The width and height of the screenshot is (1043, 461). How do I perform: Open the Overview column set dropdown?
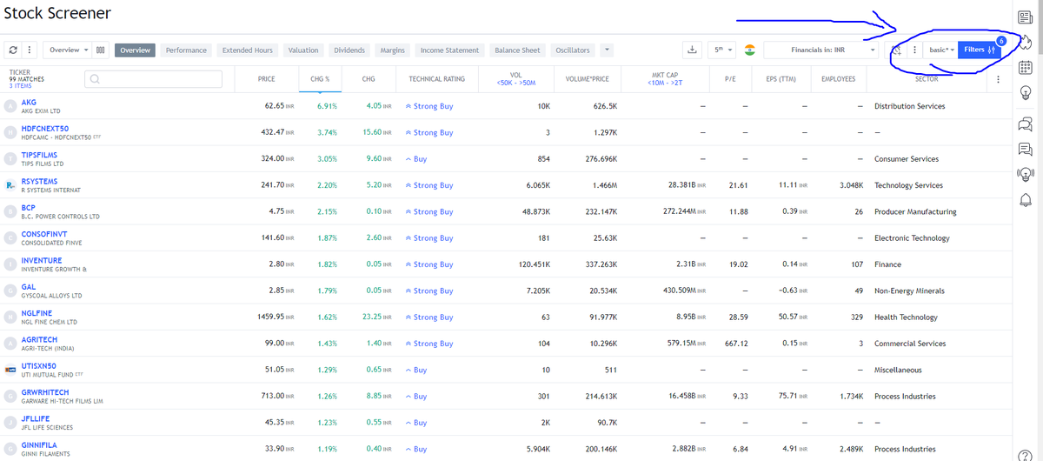click(x=67, y=50)
